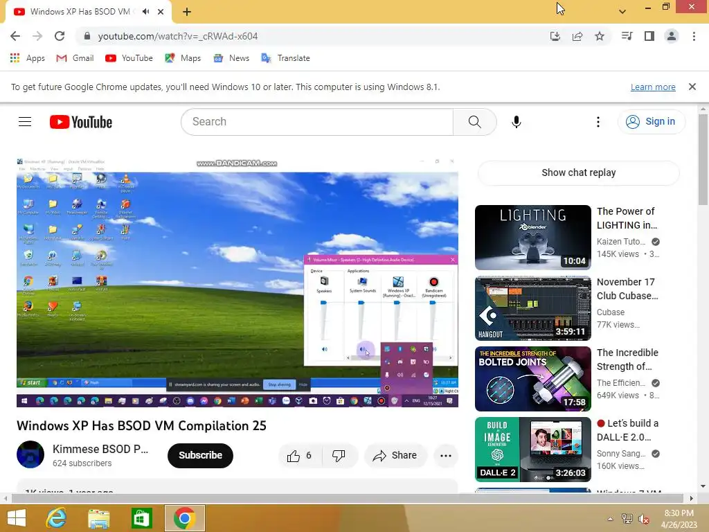Image resolution: width=709 pixels, height=532 pixels.
Task: Click Sign in button
Action: 651,122
